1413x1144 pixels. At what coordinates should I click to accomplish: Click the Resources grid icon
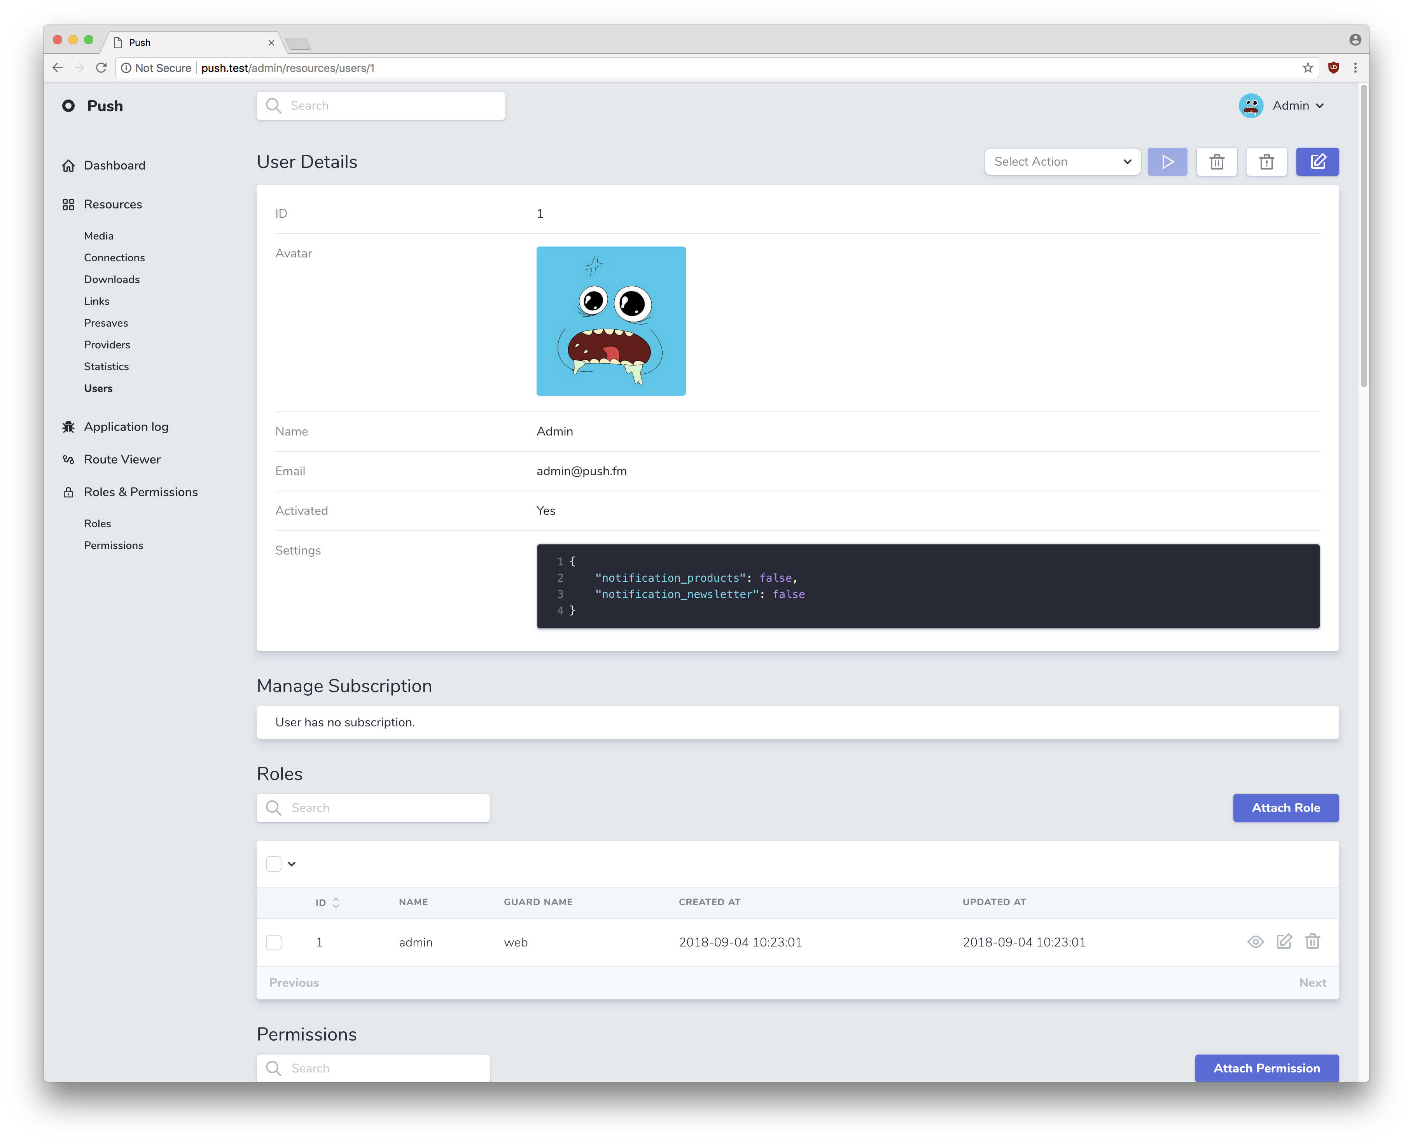[68, 204]
